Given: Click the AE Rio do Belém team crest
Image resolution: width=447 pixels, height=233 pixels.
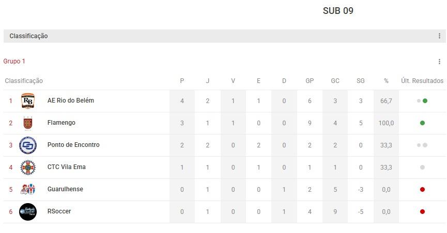Looking at the screenshot, I should [28, 101].
